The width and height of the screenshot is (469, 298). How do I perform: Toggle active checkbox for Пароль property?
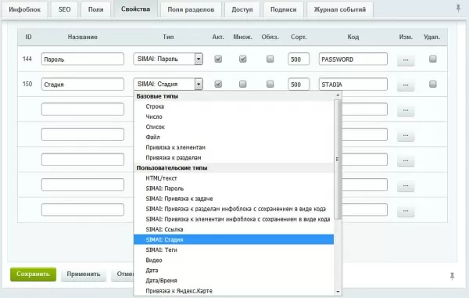pyautogui.click(x=218, y=59)
